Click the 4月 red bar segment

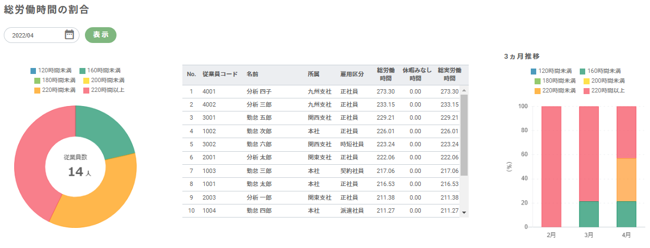(627, 132)
